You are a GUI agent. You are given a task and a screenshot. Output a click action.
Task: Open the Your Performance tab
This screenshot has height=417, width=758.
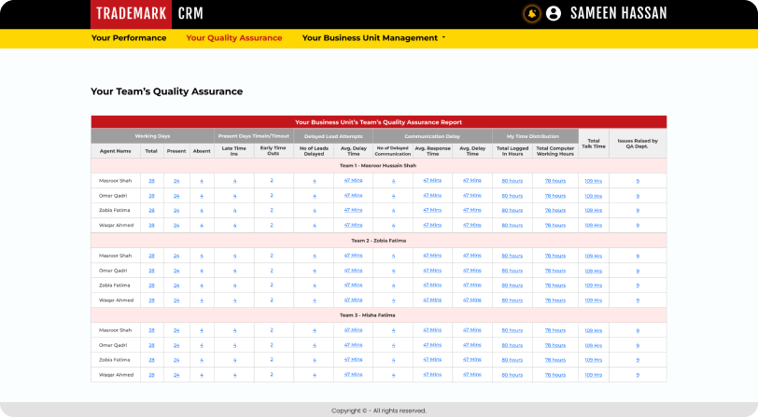click(129, 38)
